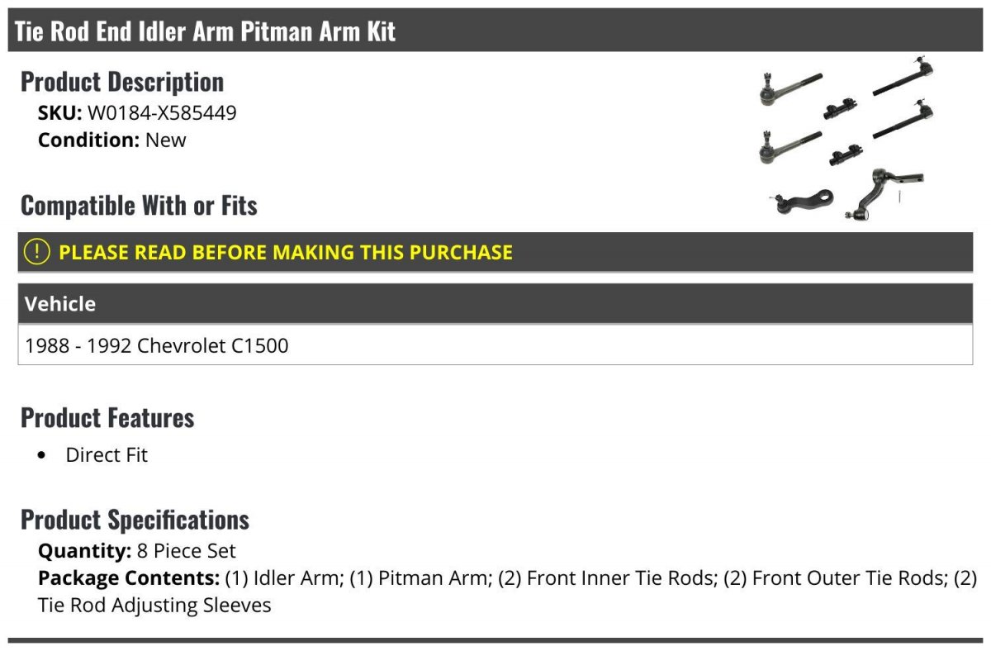Click the Product Description heading
Screen dimensions: 991x651
click(x=122, y=82)
